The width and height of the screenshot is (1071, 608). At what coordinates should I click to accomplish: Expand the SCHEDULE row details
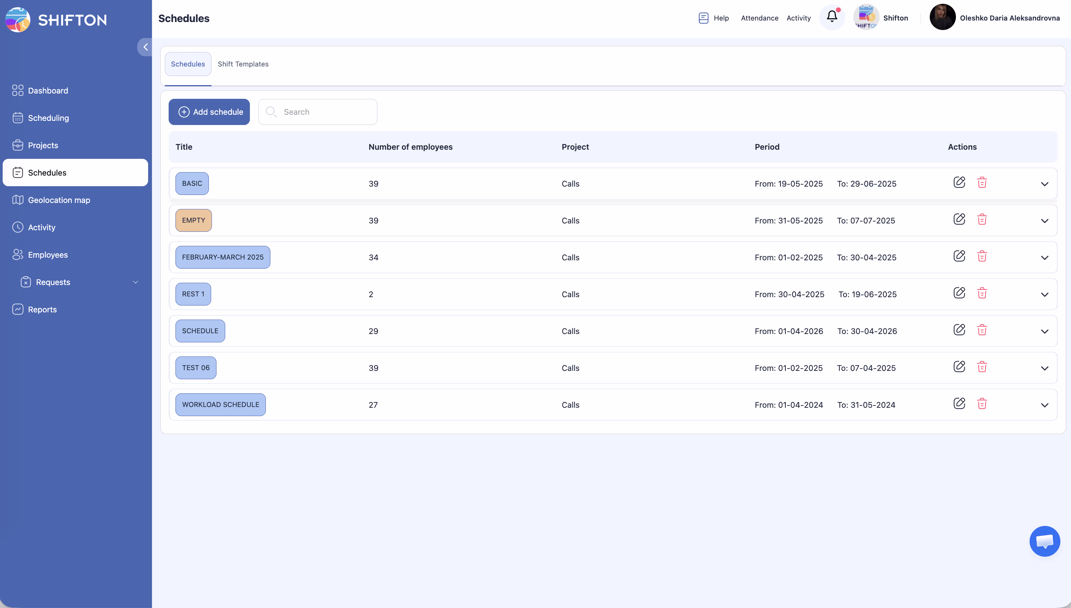coord(1044,332)
